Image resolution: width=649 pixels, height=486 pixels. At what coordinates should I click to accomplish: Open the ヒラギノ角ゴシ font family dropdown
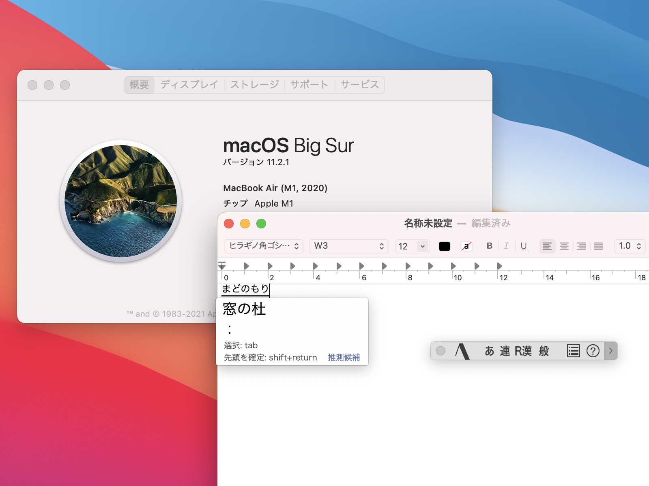pyautogui.click(x=263, y=246)
